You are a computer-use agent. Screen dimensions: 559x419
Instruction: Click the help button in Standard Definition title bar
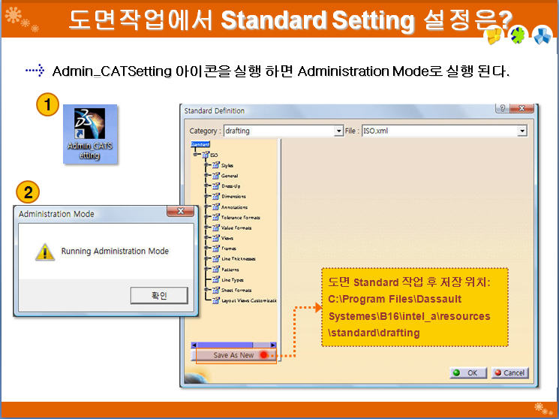tap(503, 110)
